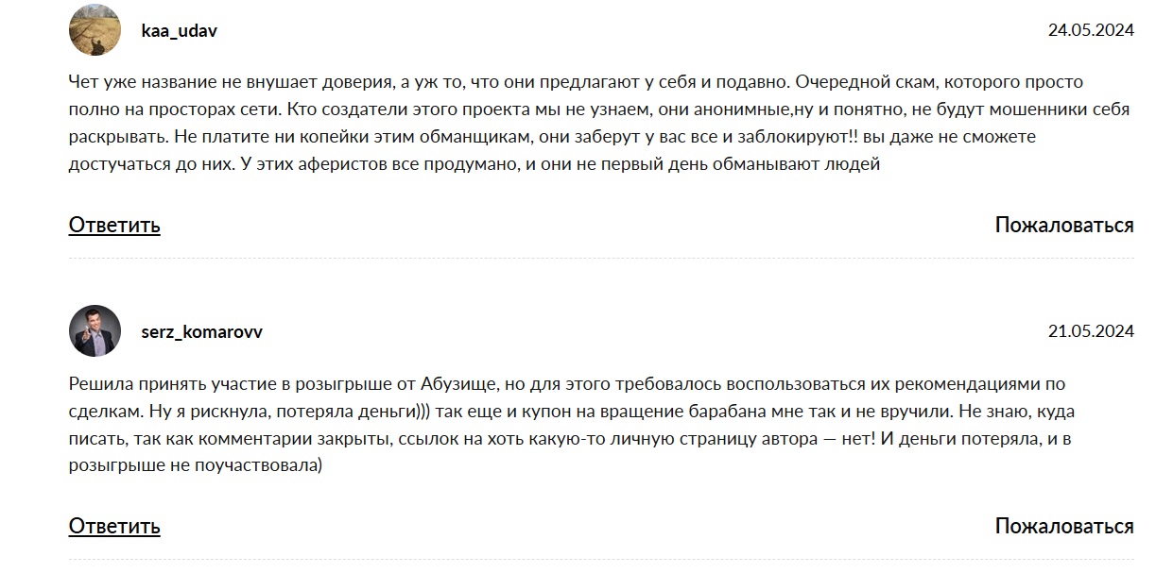Click the final line "розыгрыше не поучаствовала)"
Screen dimensions: 1156x573
click(196, 466)
